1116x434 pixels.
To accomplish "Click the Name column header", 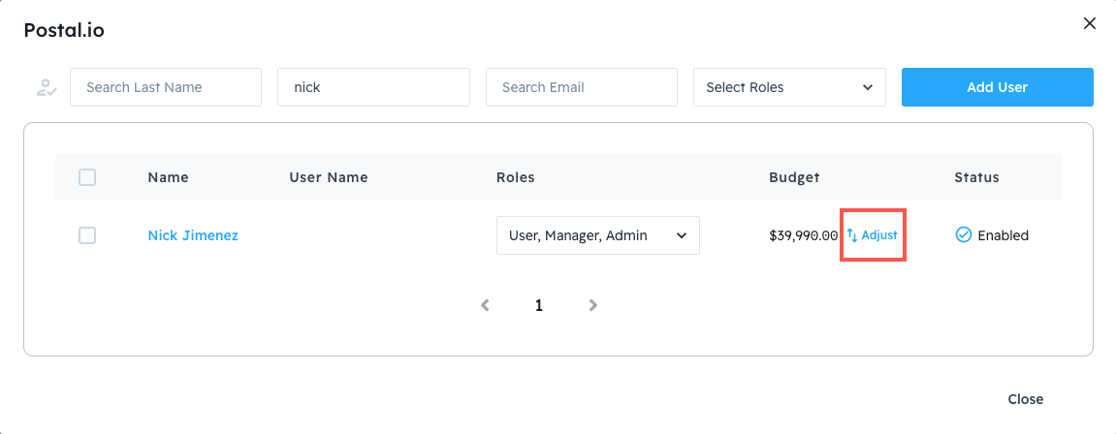I will [x=168, y=177].
